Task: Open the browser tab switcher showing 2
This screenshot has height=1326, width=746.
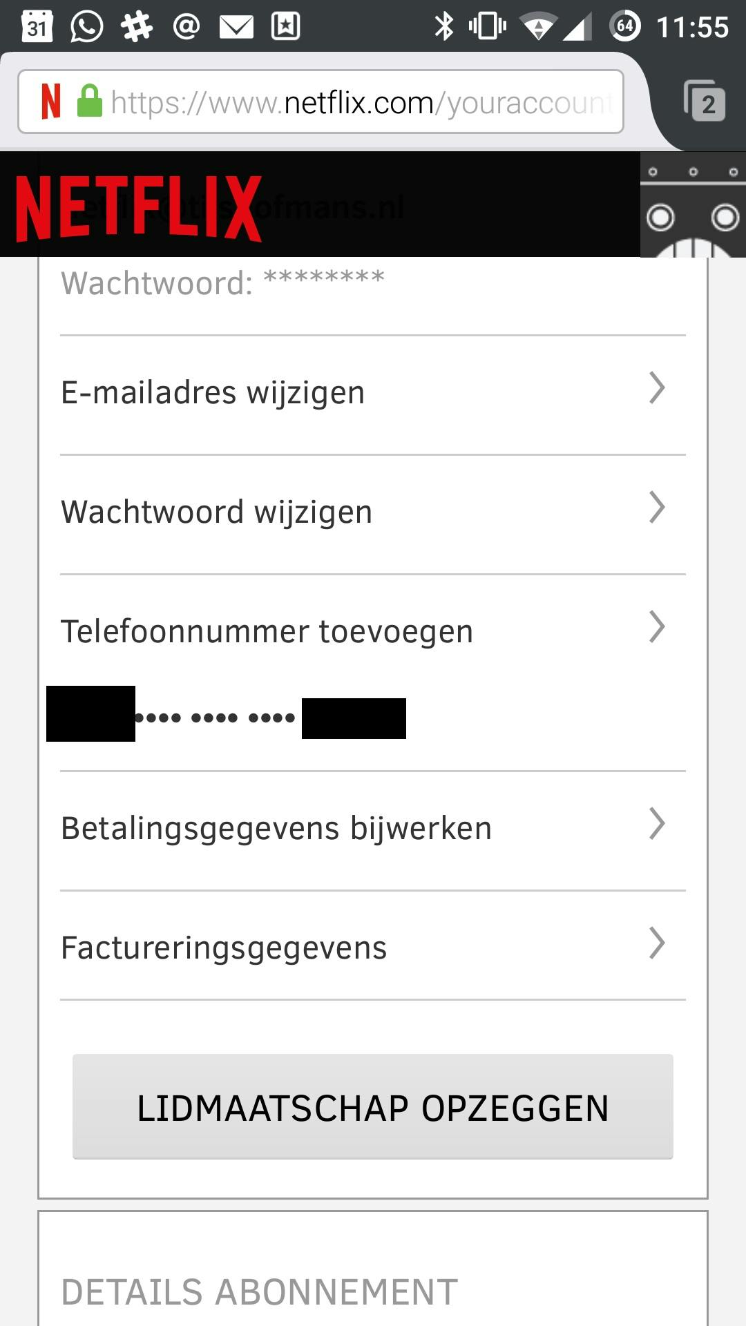Action: [x=705, y=102]
